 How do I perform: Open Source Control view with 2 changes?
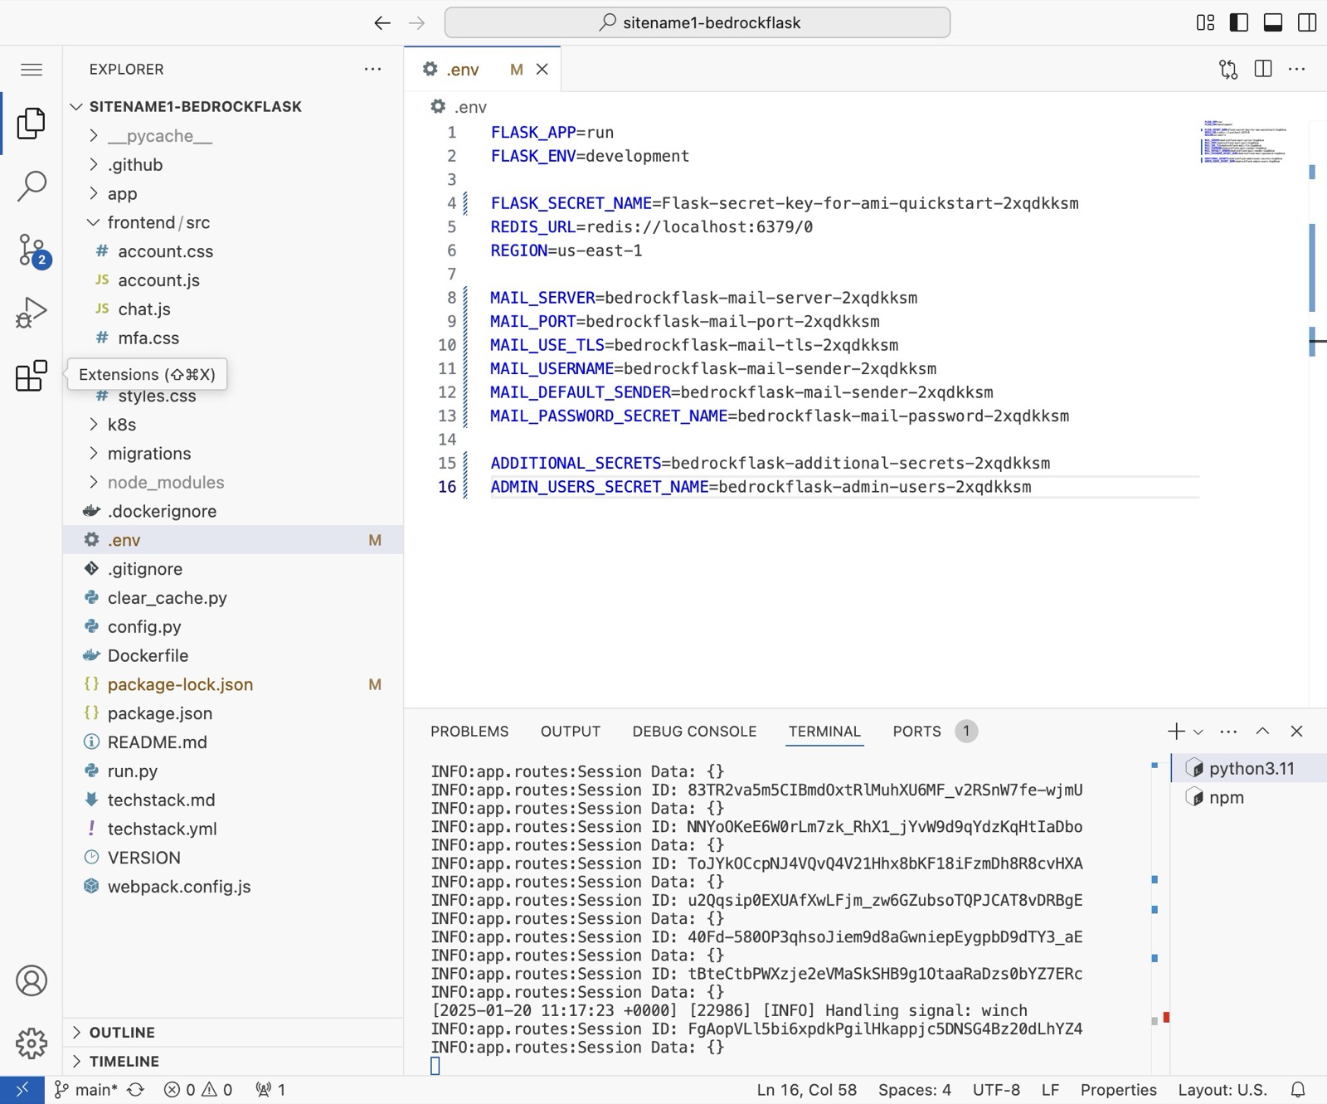[32, 250]
